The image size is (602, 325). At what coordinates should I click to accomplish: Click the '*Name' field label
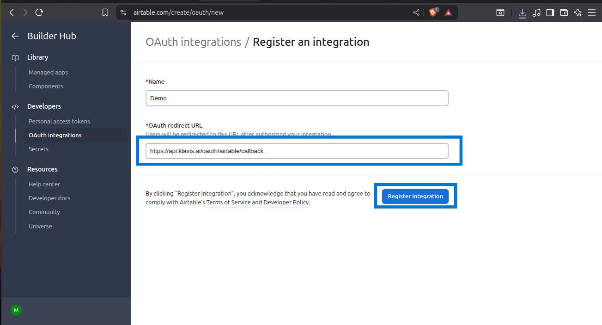tap(155, 81)
